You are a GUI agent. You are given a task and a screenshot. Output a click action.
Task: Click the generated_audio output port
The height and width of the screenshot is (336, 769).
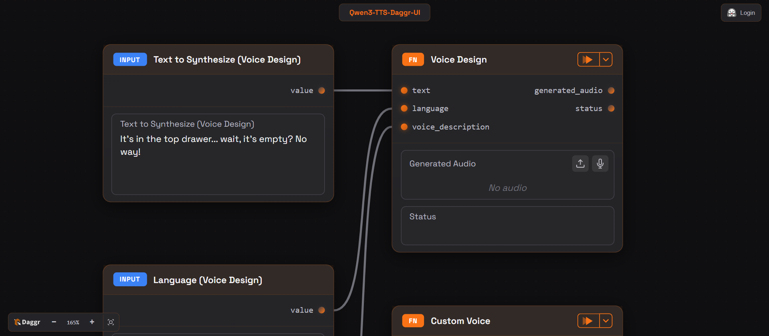611,91
